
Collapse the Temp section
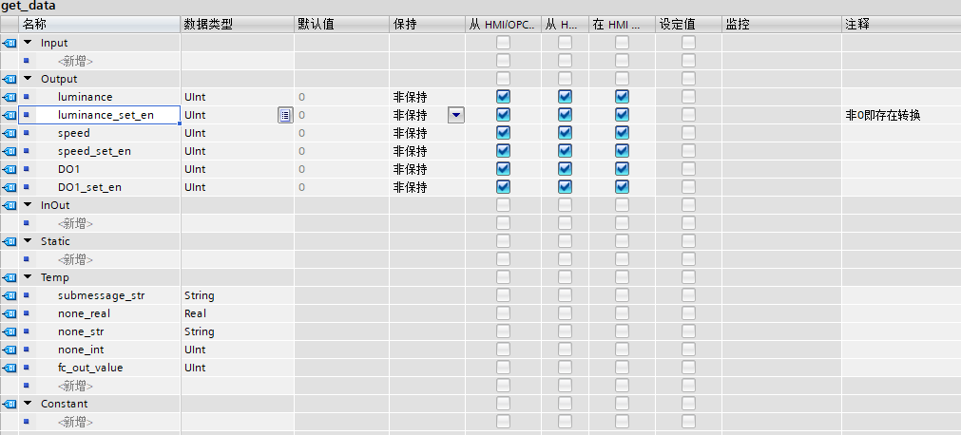[x=28, y=277]
